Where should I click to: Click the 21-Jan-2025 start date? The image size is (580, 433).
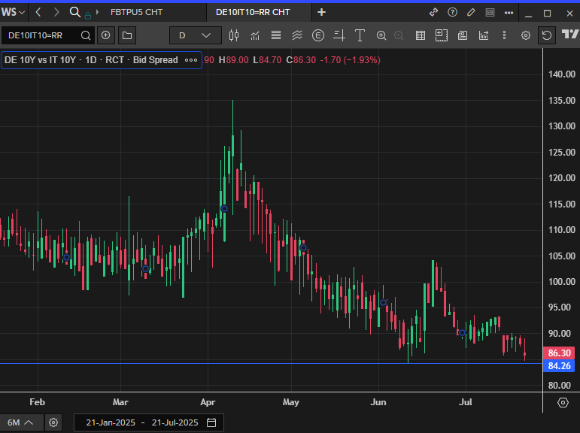111,422
